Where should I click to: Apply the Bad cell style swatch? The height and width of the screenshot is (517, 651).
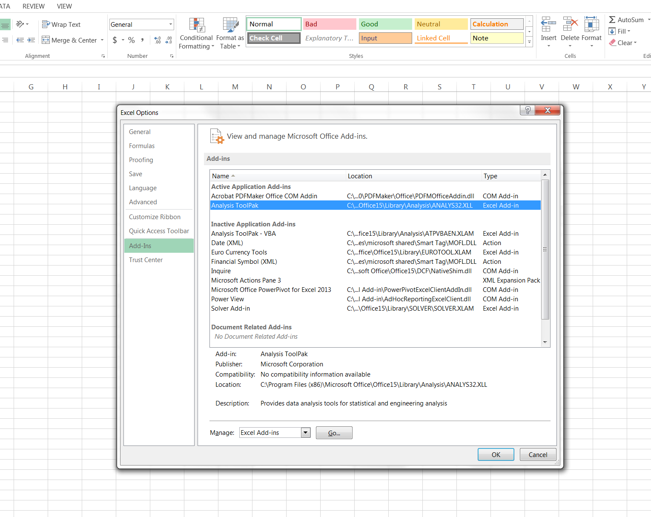(330, 24)
